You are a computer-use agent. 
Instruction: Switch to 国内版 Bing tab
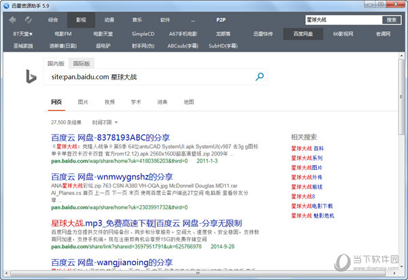coord(56,63)
